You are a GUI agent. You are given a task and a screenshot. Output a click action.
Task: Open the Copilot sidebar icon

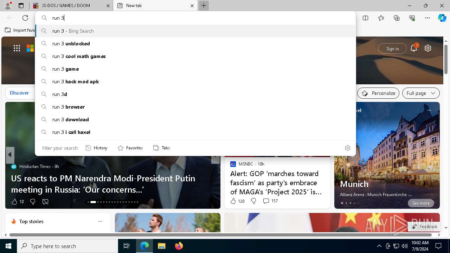point(442,18)
